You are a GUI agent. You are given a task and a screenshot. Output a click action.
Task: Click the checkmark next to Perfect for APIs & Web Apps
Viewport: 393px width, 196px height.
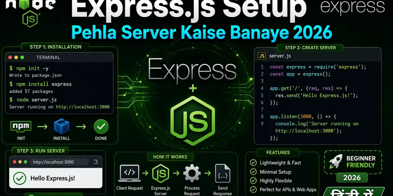(x=253, y=190)
